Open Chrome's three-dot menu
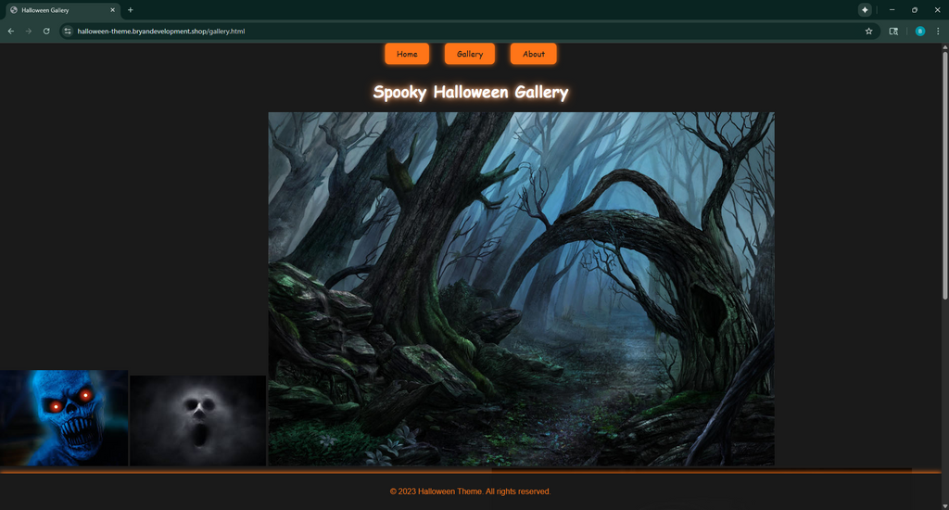Image resolution: width=949 pixels, height=510 pixels. click(938, 31)
